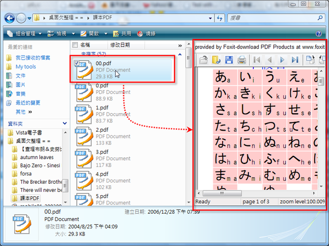Image resolution: width=329 pixels, height=246 pixels.
Task: Sort by the 名稱 column header
Action: coord(85,45)
